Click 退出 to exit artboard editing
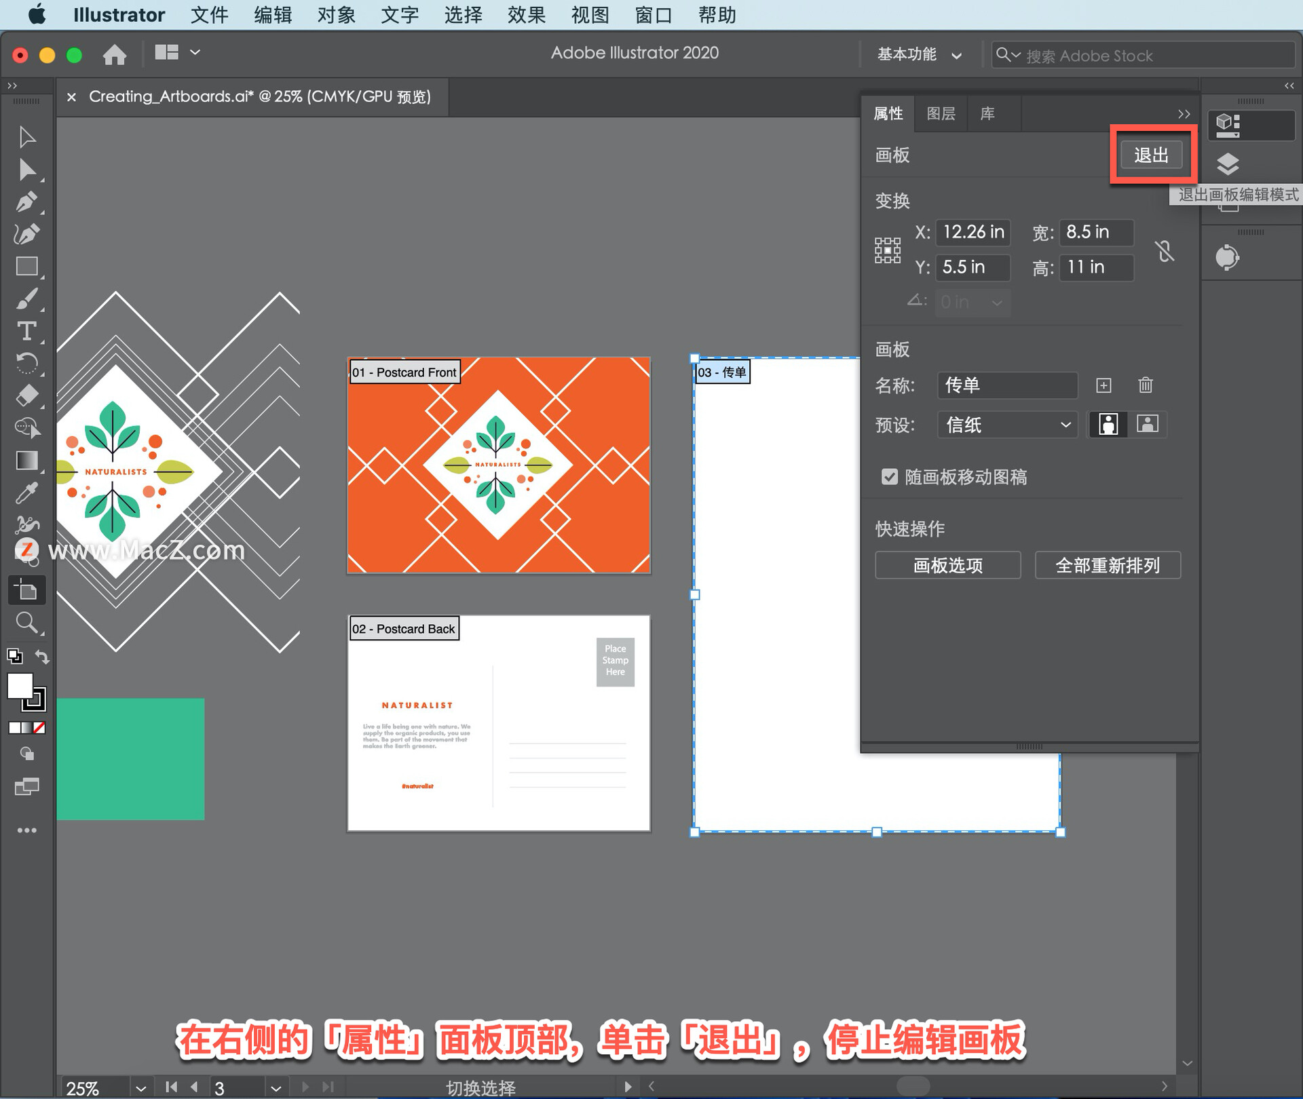This screenshot has height=1099, width=1303. click(1151, 155)
